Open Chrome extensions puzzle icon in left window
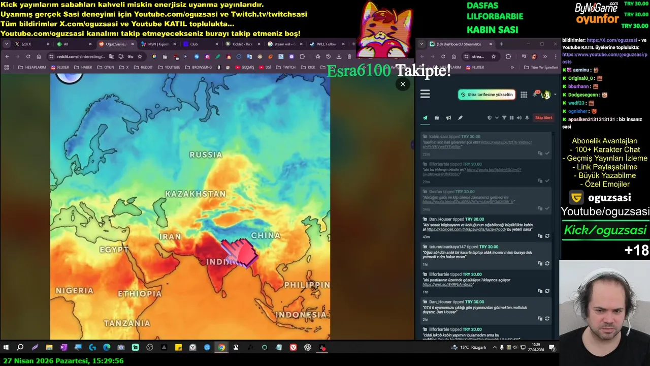650x366 pixels. coord(302,56)
